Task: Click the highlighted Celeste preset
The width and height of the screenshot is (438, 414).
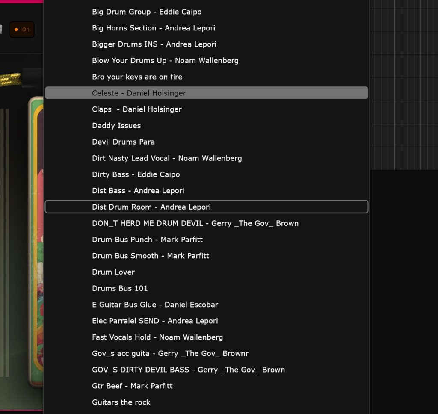Action: pos(139,93)
